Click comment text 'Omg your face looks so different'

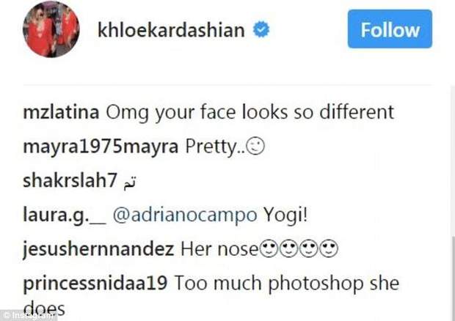click(250, 112)
